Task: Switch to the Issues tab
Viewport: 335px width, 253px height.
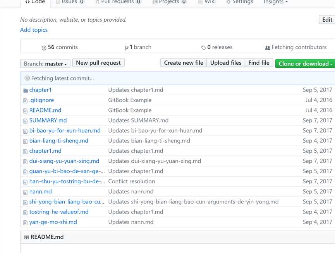Action: click(x=70, y=2)
